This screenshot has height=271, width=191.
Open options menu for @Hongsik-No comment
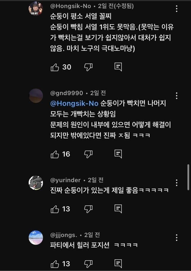point(177,9)
